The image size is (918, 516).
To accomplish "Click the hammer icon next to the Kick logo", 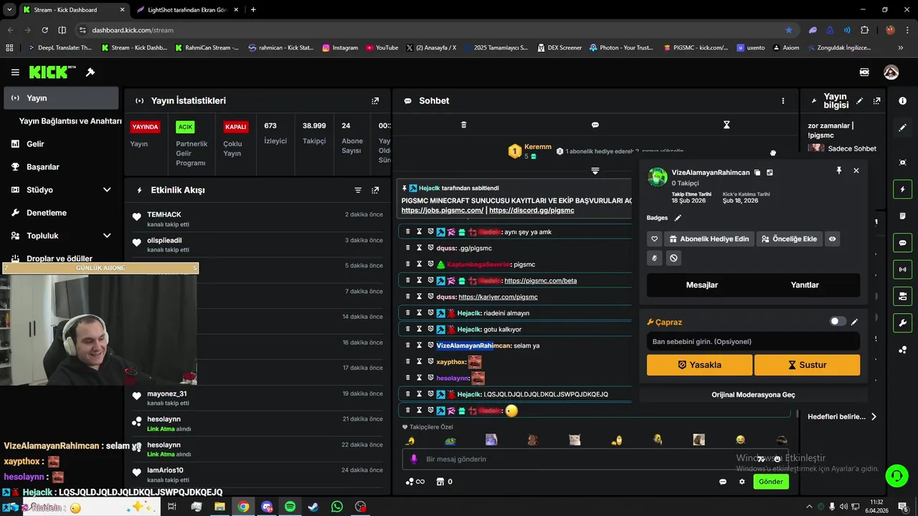I will pos(90,72).
